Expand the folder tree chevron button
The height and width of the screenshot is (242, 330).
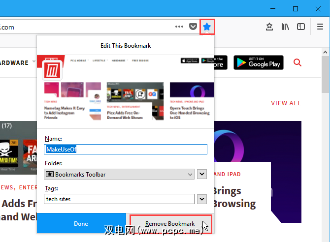point(202,174)
